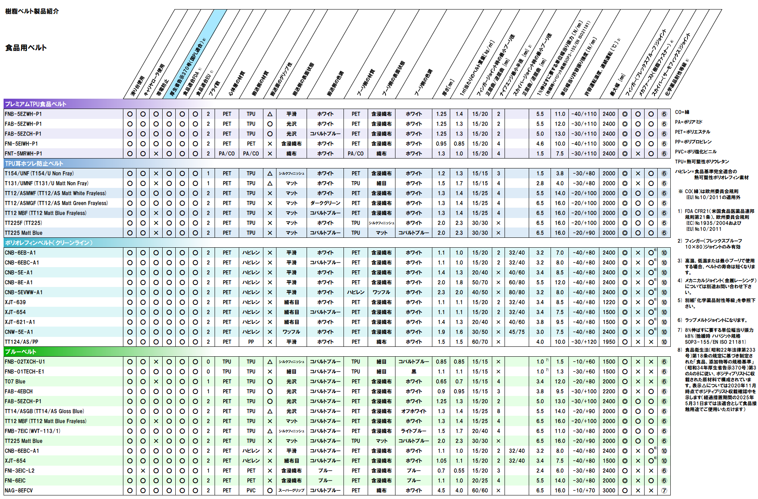Click the triangle mark in FNB-5EZWH-P1 row
The image size is (758, 499).
[x=270, y=114]
